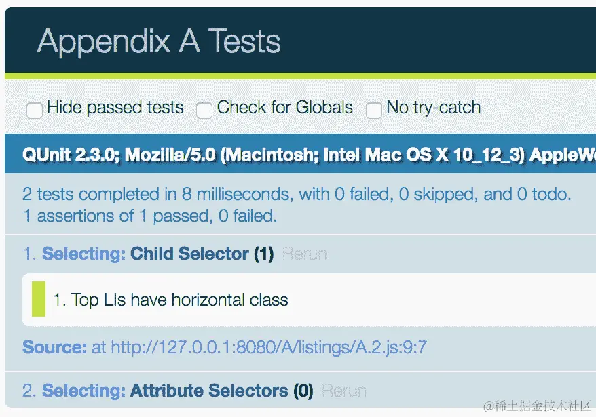Click the QUnit 2.3.0 user agent banner
This screenshot has width=596, height=417.
pyautogui.click(x=305, y=155)
